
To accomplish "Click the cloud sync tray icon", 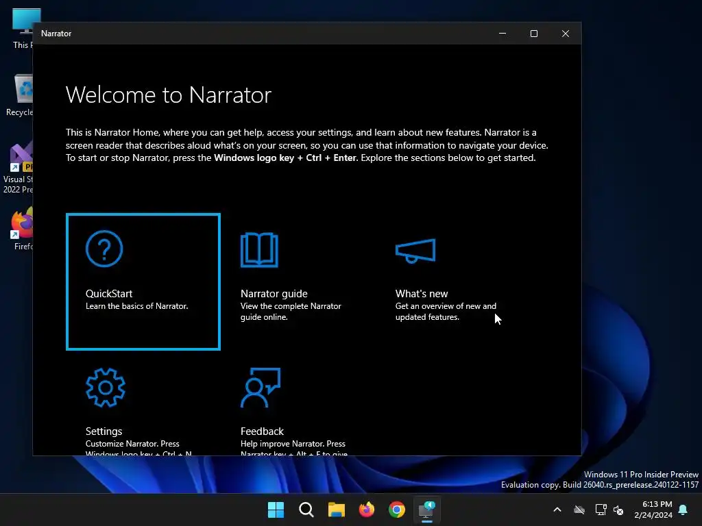I will pos(579,510).
